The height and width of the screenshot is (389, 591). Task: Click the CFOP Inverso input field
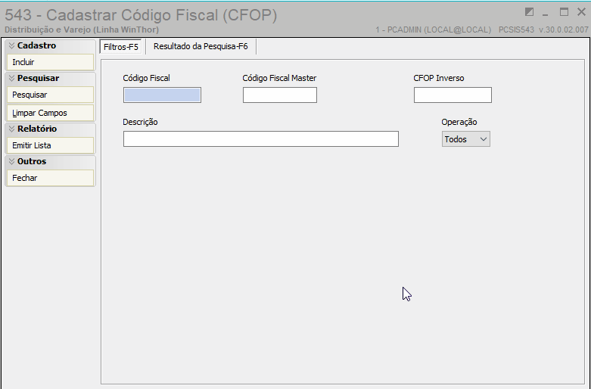453,95
